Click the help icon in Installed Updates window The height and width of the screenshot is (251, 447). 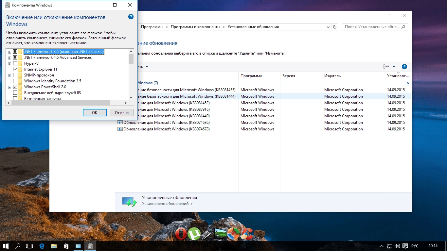tap(404, 67)
